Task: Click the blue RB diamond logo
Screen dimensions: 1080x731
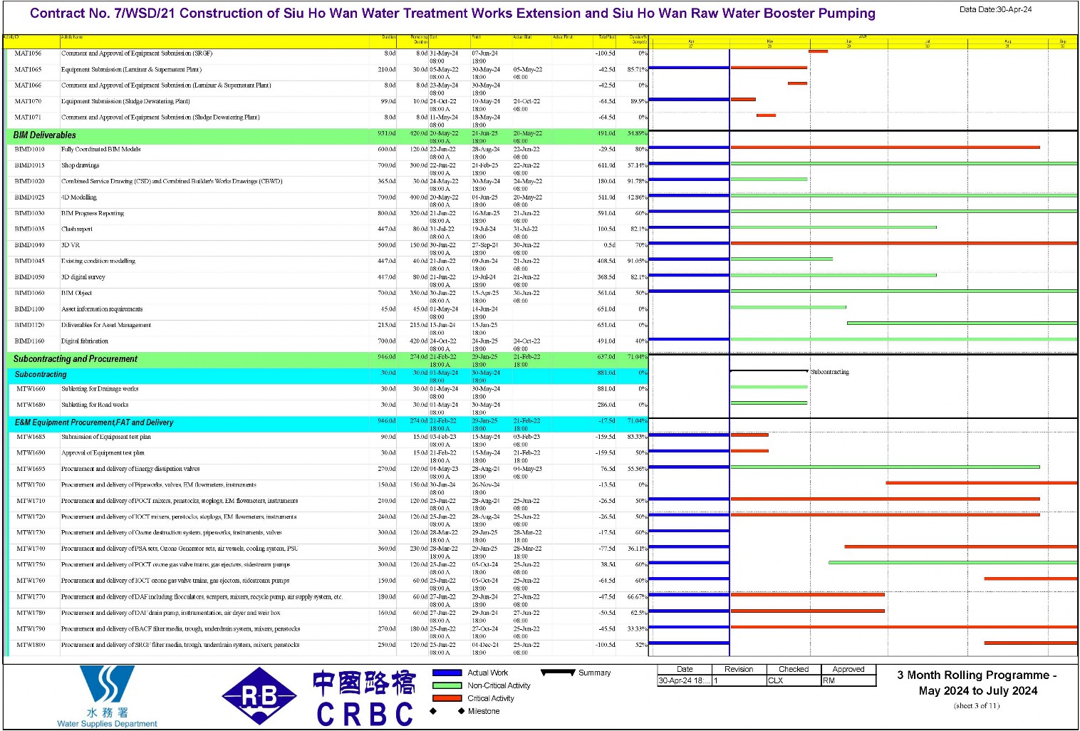Action: tap(259, 696)
